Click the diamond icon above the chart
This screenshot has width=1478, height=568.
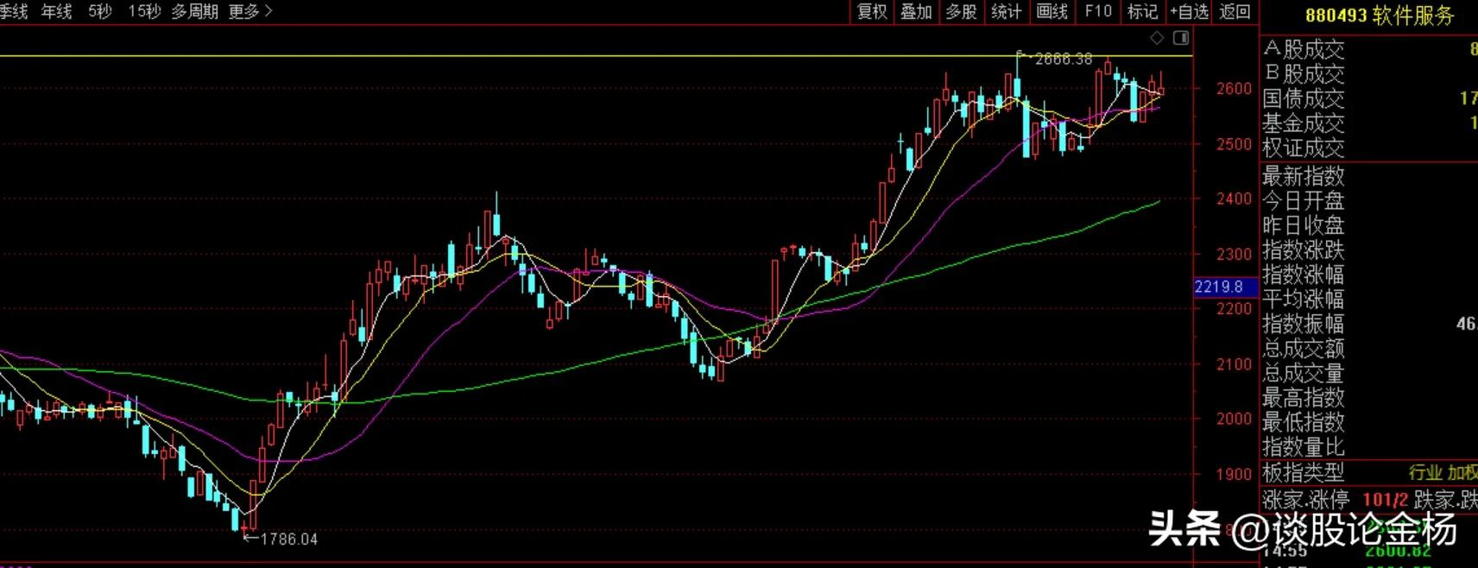coord(1157,38)
